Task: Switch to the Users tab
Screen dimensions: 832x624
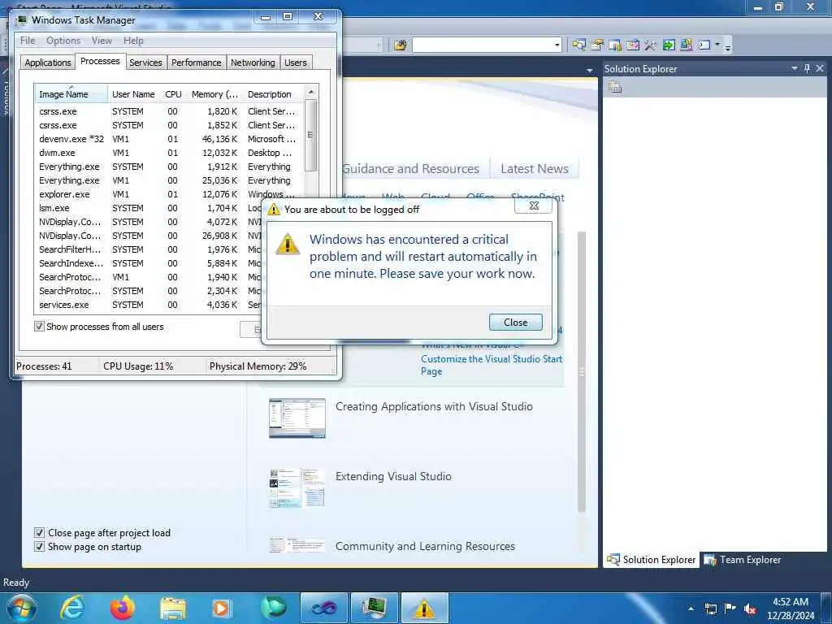Action: [x=296, y=62]
